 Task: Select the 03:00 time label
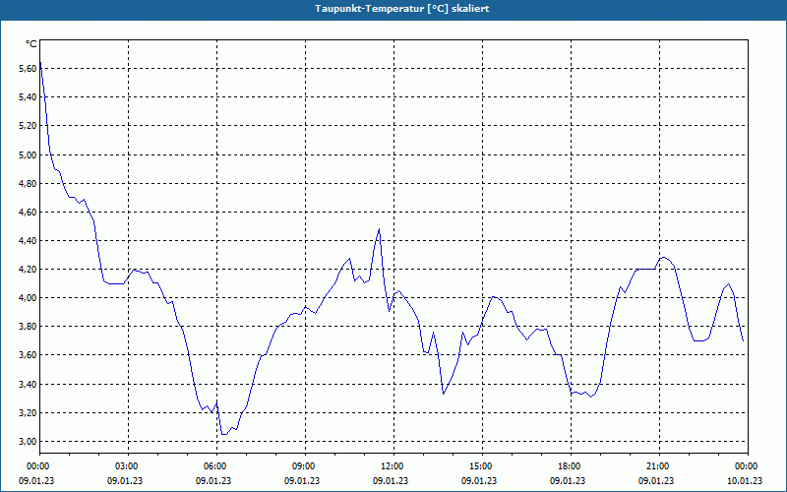tap(128, 466)
